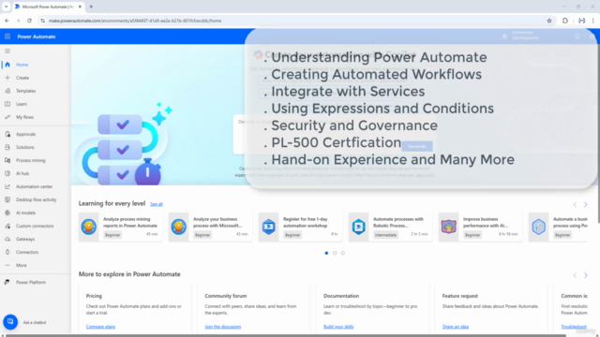Open the browser three-dot menu
The image size is (600, 337).
coord(592,21)
